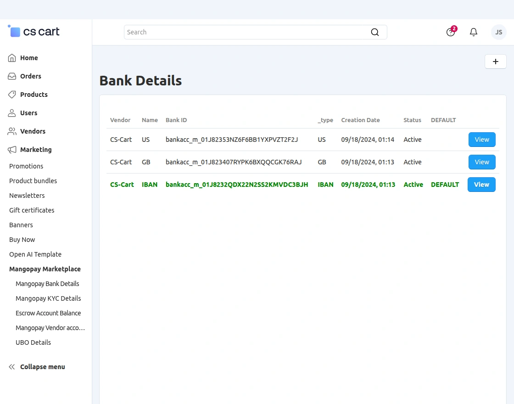The image size is (514, 404).
Task: View the IBAN default bank account
Action: [x=481, y=185]
